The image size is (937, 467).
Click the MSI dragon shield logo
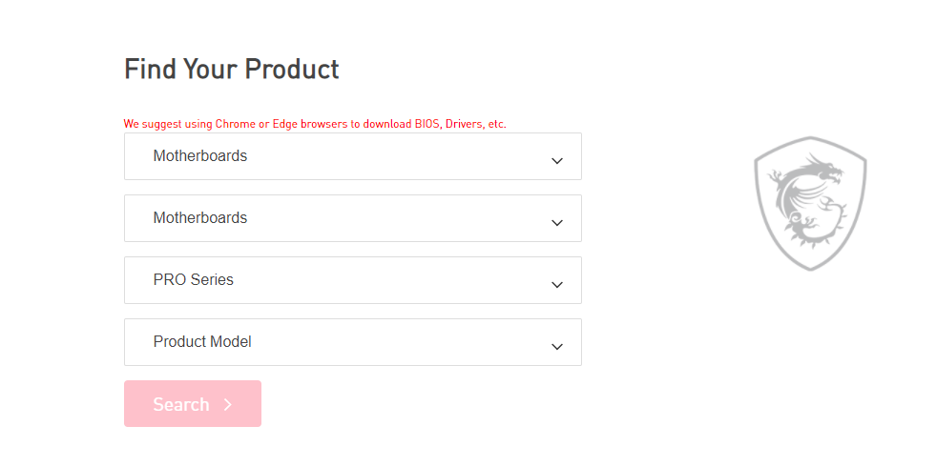point(810,203)
